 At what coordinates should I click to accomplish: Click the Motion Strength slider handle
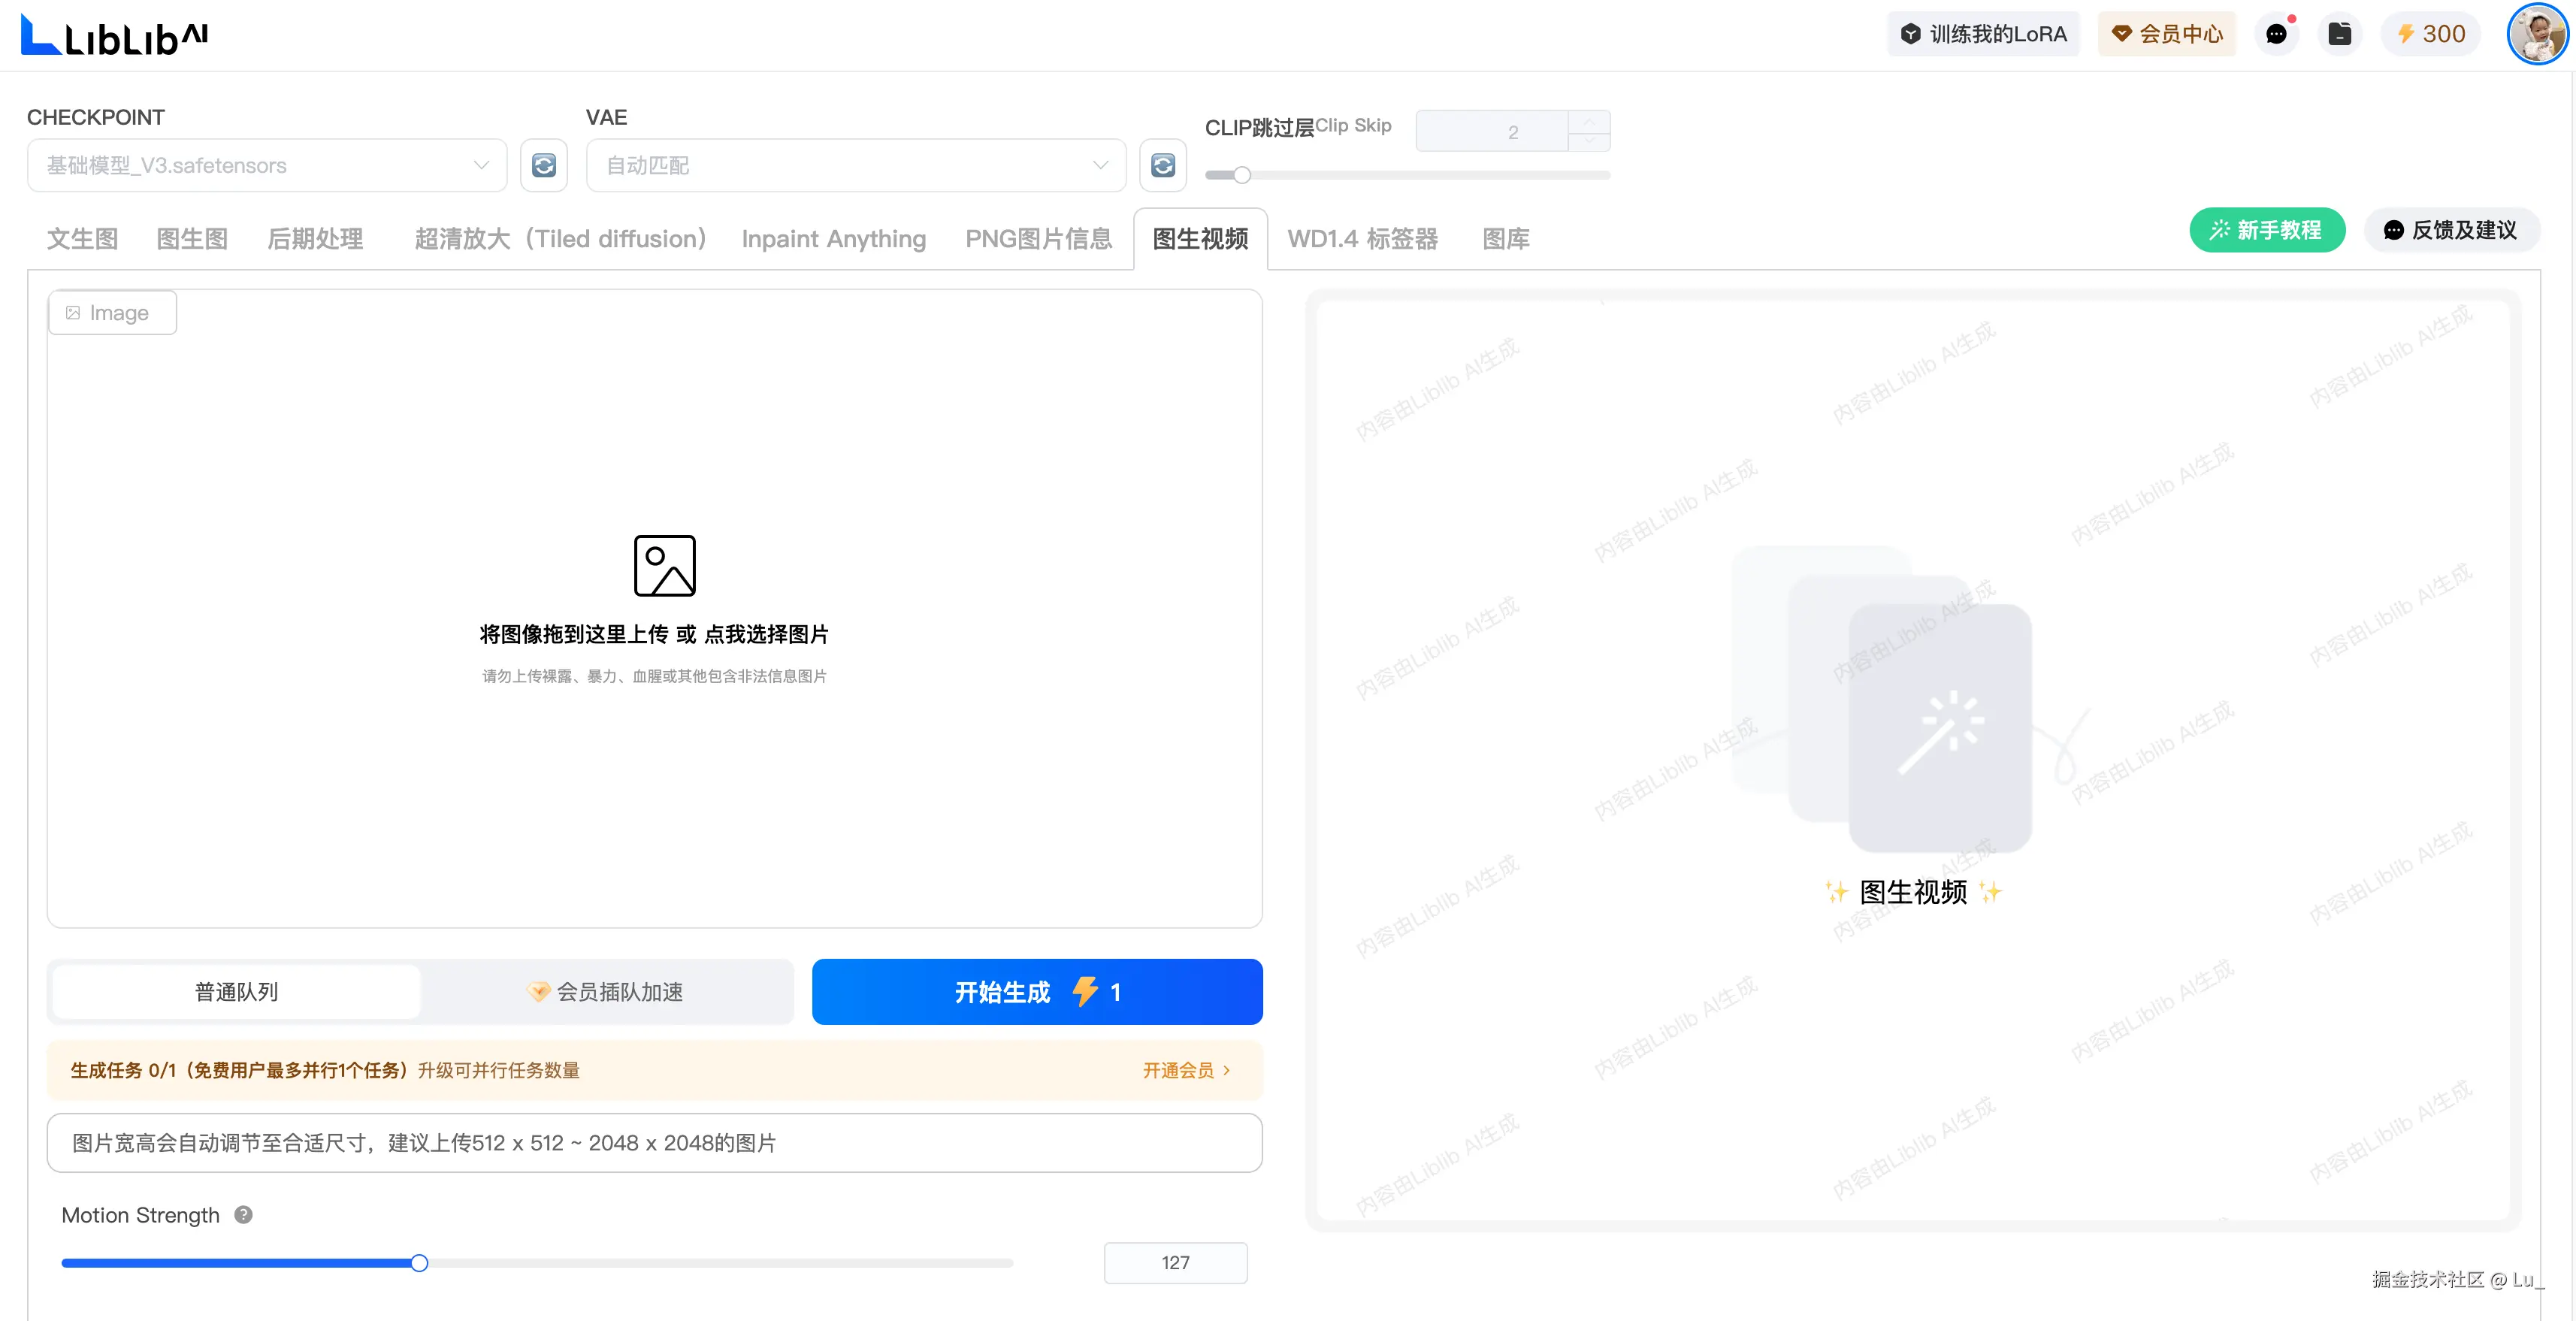tap(419, 1263)
